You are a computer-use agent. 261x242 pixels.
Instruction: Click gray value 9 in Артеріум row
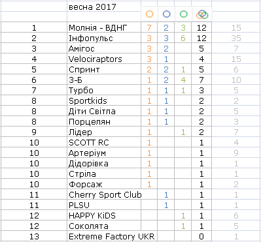(x=236, y=153)
